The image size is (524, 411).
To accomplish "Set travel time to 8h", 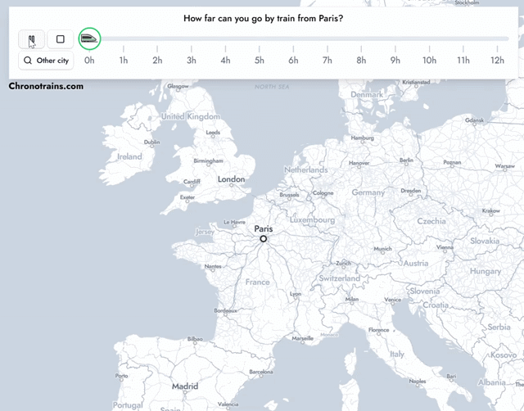I will 361,60.
